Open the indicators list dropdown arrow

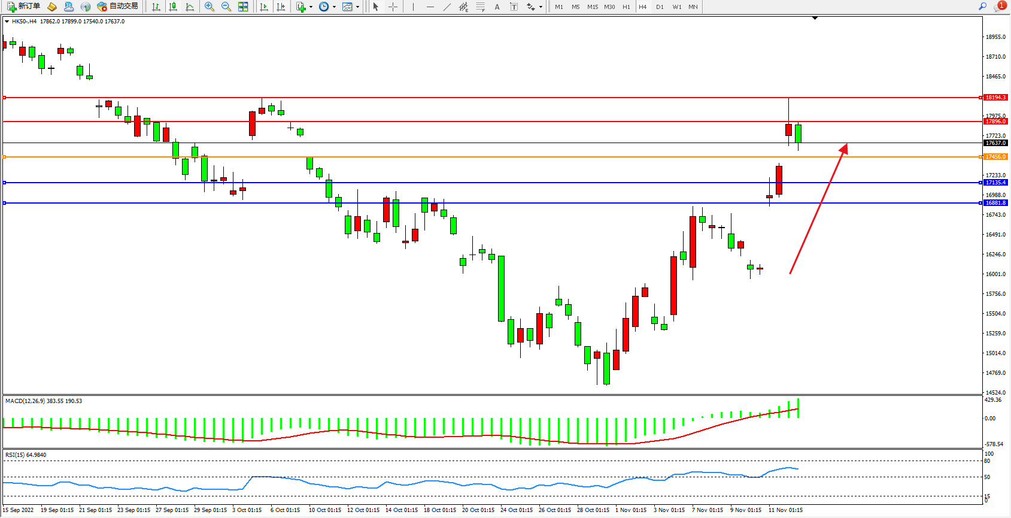click(311, 7)
